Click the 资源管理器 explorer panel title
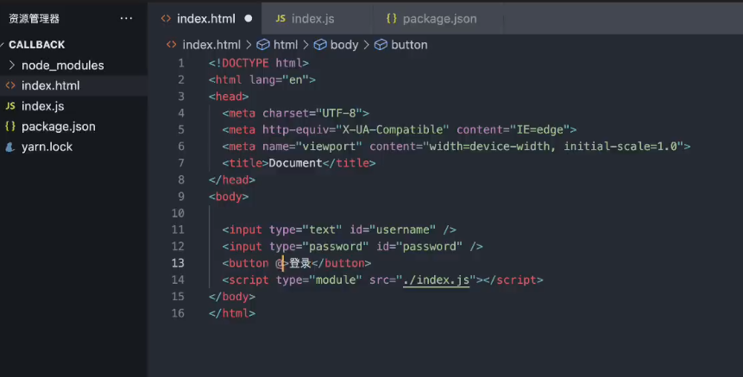 35,18
